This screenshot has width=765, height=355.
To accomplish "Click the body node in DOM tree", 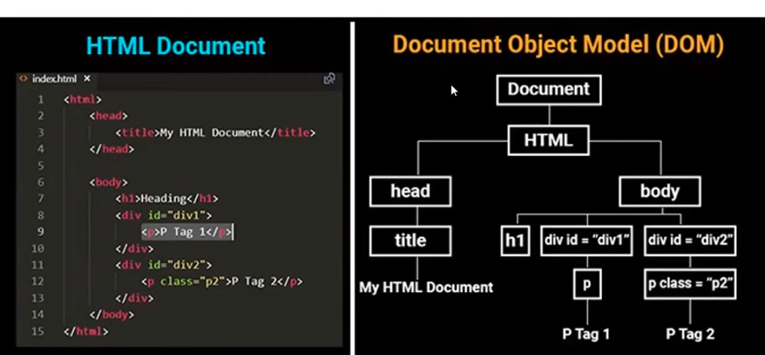I will click(x=660, y=191).
